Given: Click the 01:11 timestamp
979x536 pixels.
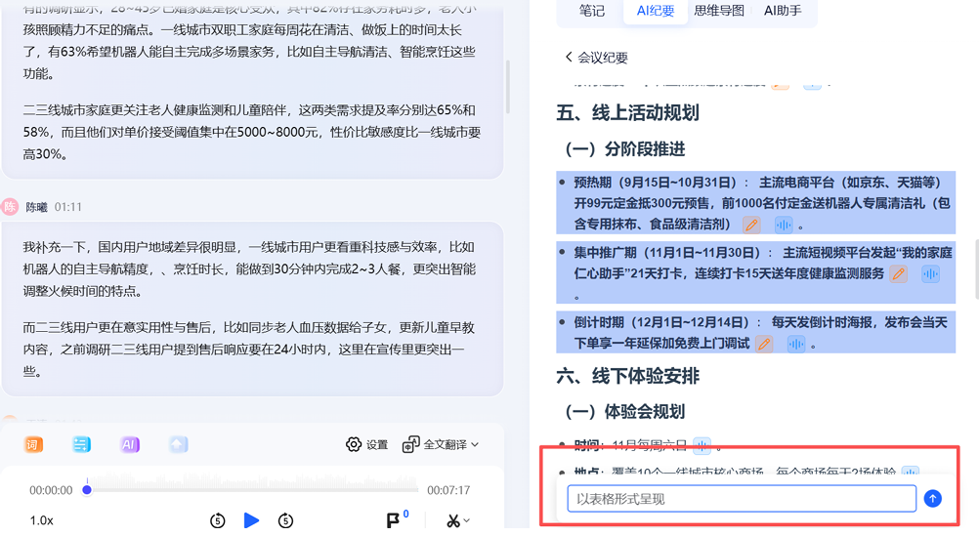Looking at the screenshot, I should click(x=67, y=207).
